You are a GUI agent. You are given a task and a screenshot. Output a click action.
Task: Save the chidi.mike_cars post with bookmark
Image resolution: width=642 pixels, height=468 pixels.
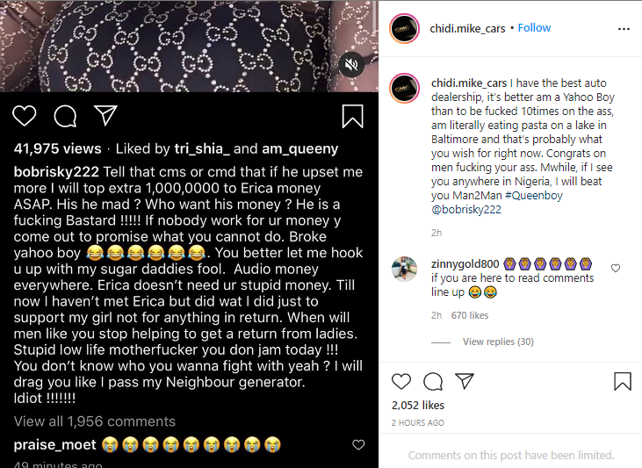(x=622, y=381)
